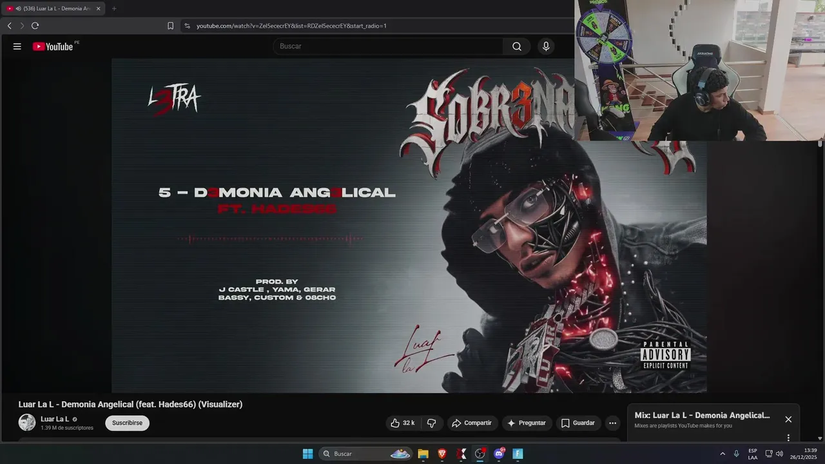Open volume control from tray

[x=779, y=454]
